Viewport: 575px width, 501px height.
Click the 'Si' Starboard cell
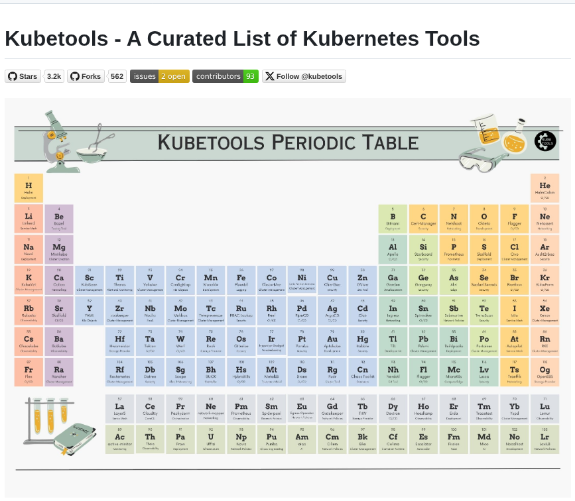423,250
